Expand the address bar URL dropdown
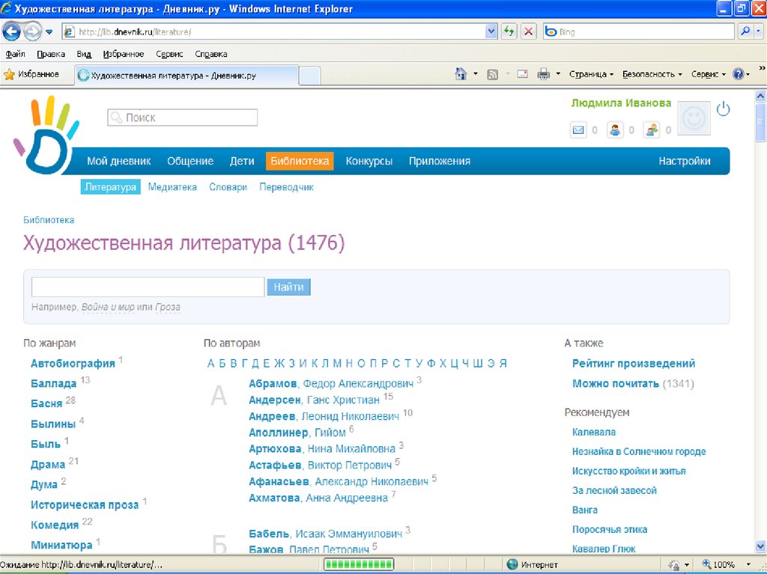Image resolution: width=767 pixels, height=574 pixels. tap(491, 31)
